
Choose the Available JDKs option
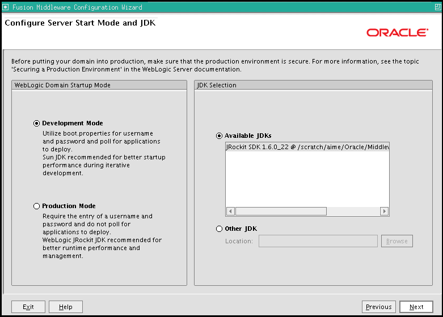pyautogui.click(x=219, y=136)
